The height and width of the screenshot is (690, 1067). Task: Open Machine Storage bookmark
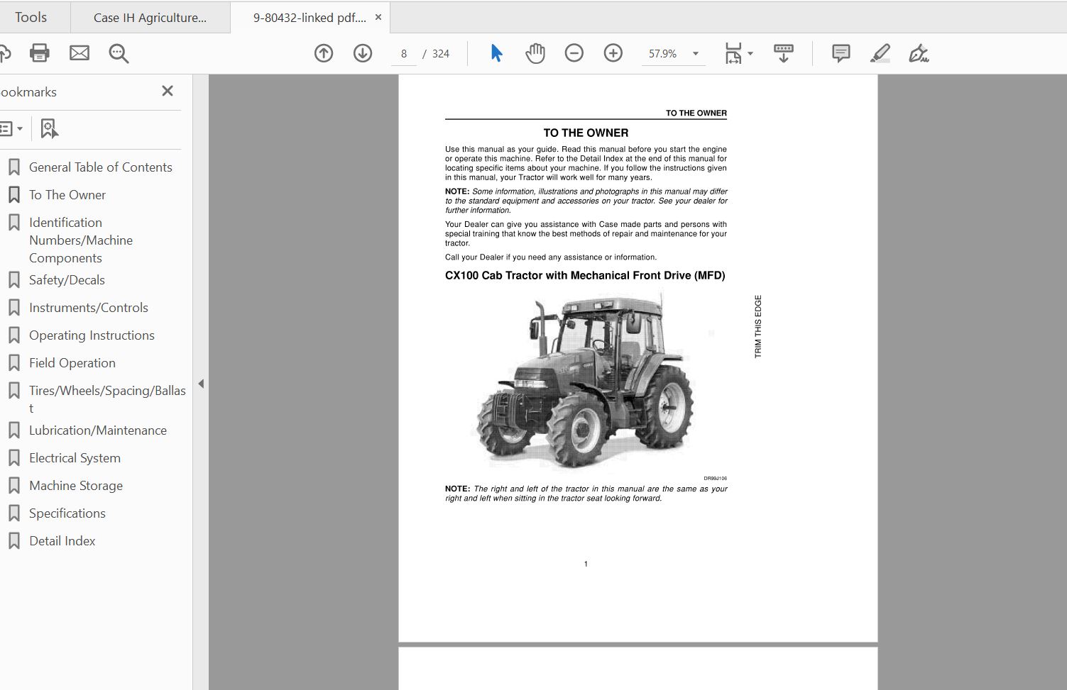tap(75, 486)
